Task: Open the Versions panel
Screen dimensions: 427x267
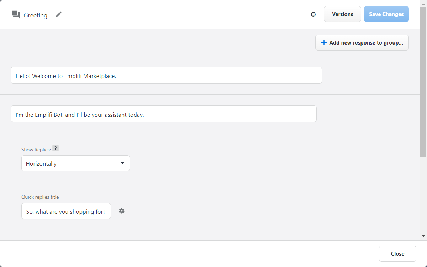Action: 342,14
